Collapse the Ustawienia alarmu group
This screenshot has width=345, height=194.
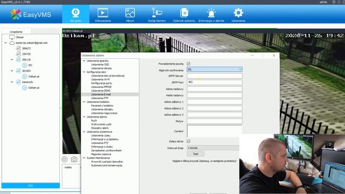pyautogui.click(x=84, y=117)
